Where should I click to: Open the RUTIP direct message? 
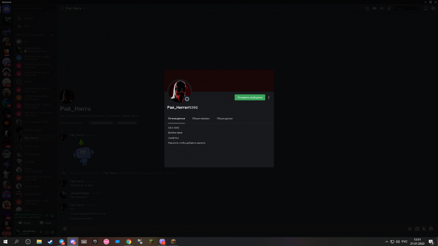(35, 82)
